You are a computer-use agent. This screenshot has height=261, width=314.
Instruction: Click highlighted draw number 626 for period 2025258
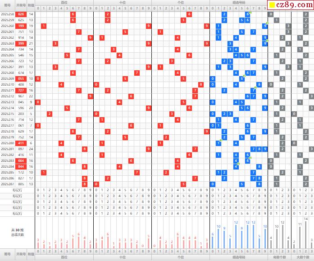(x=21, y=14)
